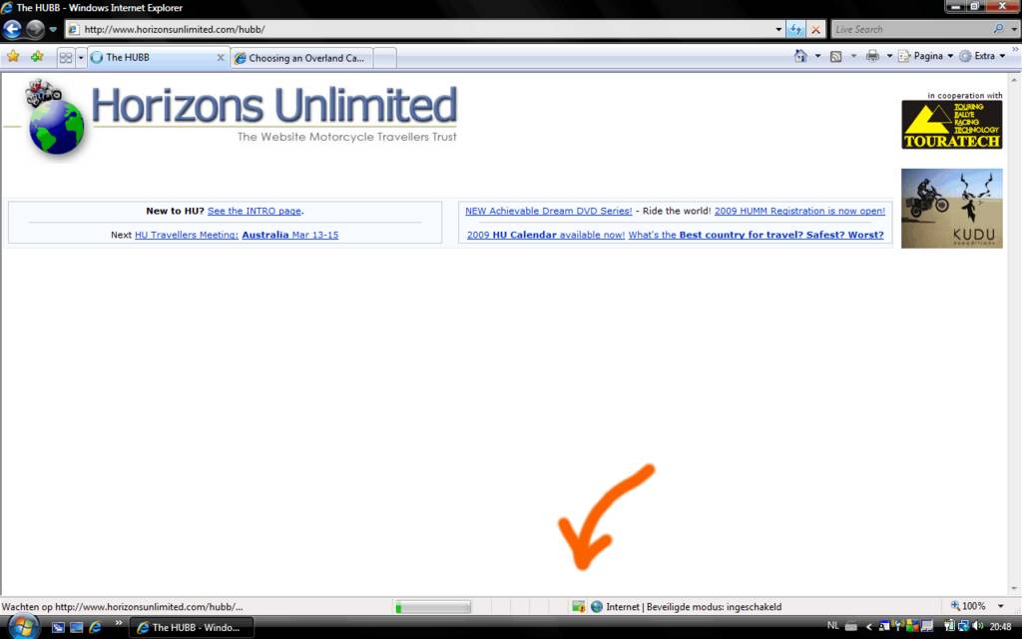Image resolution: width=1022 pixels, height=639 pixels.
Task: Click inside the Live Search box
Action: pos(911,29)
